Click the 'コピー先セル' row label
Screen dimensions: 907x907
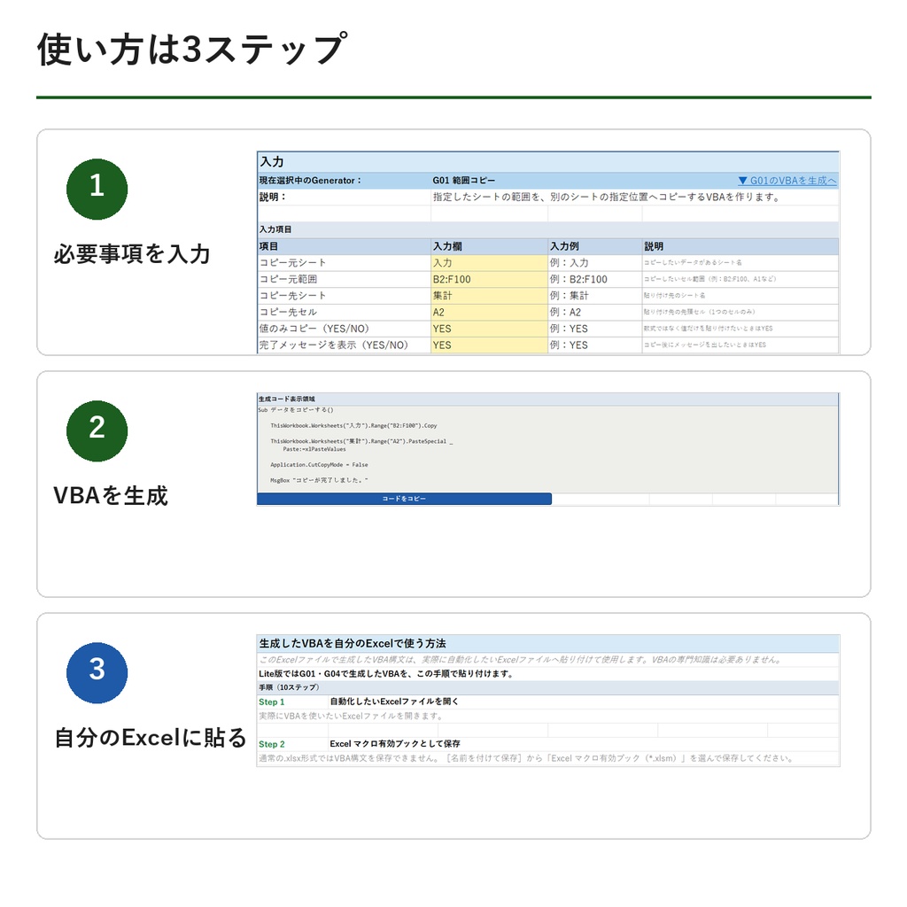point(288,313)
